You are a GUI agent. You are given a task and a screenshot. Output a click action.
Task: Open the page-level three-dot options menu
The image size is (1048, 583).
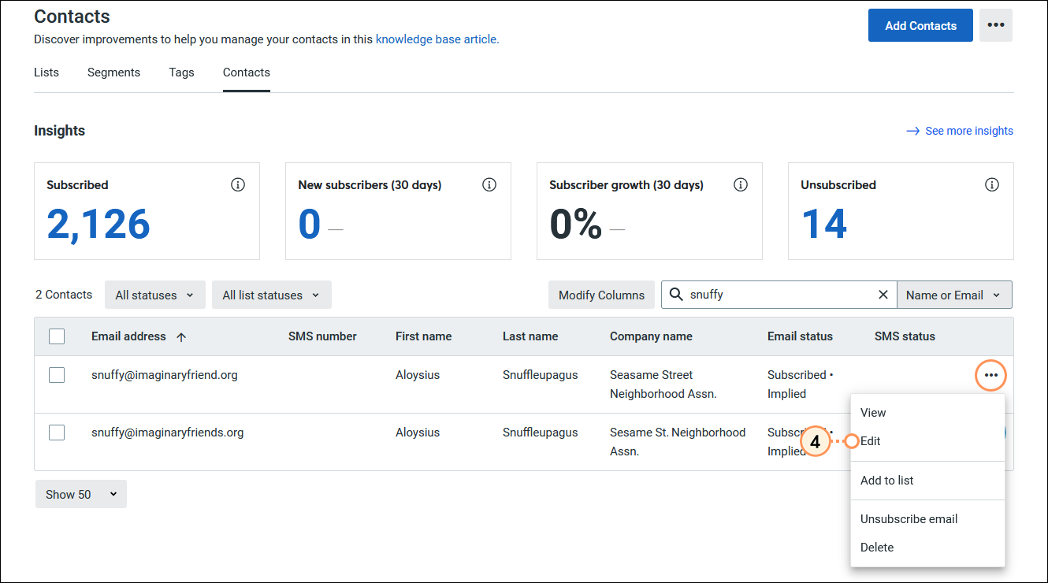coord(996,25)
